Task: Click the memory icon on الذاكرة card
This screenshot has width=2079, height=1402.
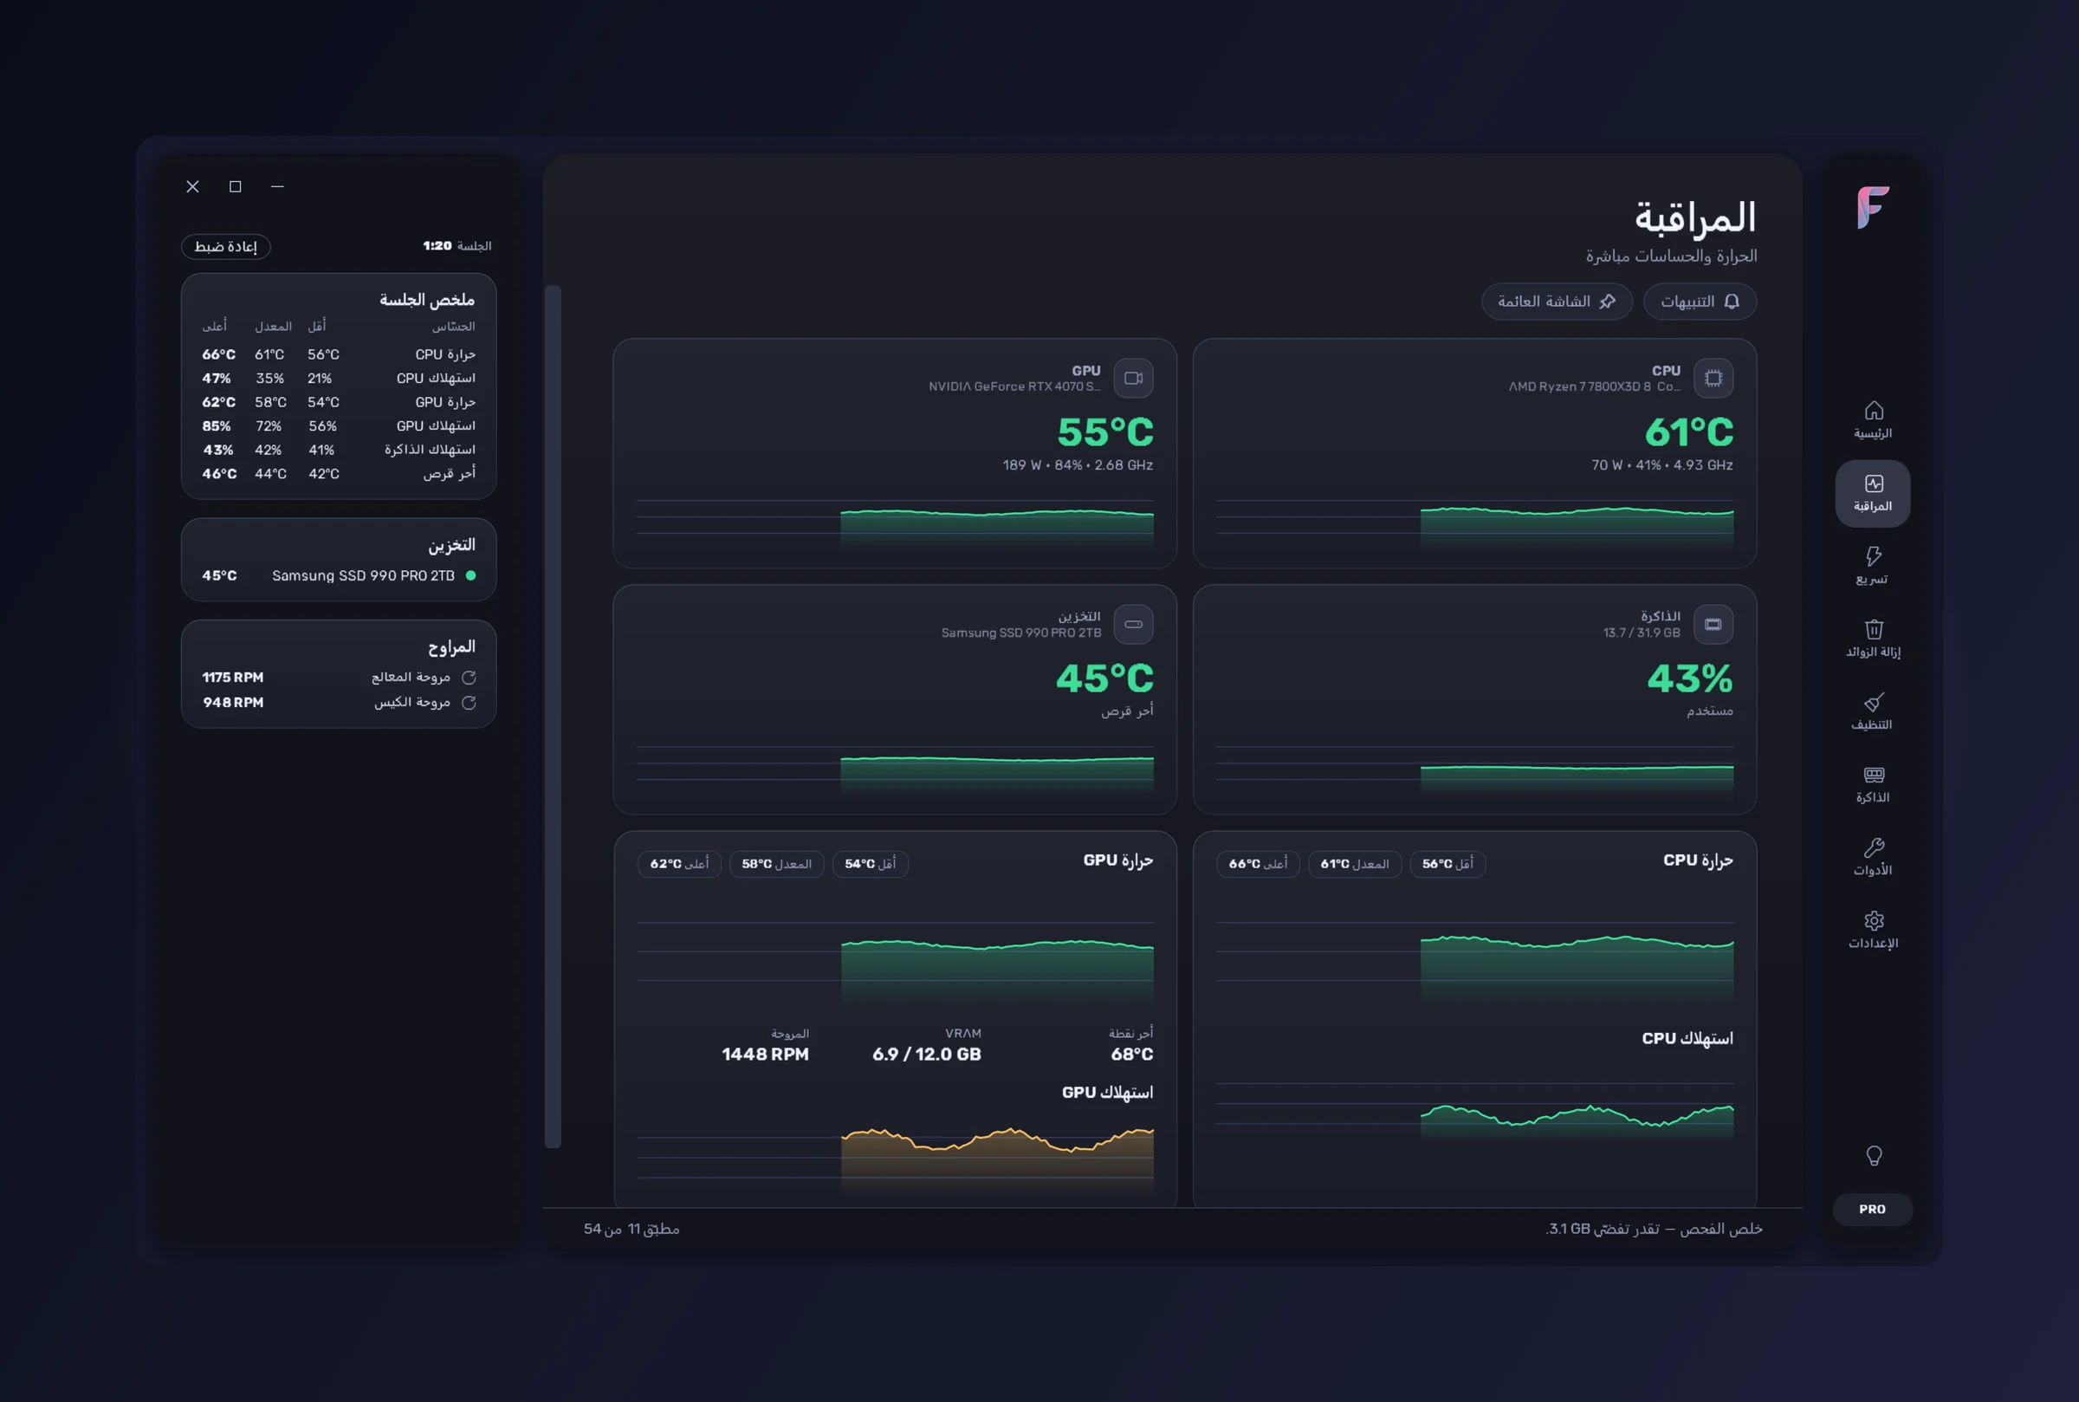Action: click(x=1713, y=624)
